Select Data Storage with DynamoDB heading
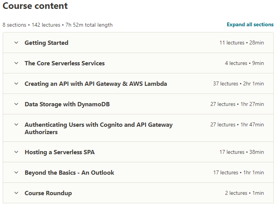276x206 pixels. 67,104
